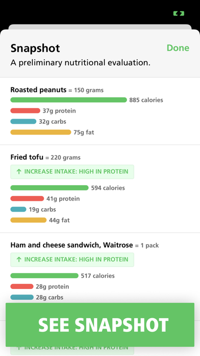Viewport: 200px width, 356px height.
Task: Click the Fried tofu 44g fat yellow bar
Action: (29, 220)
